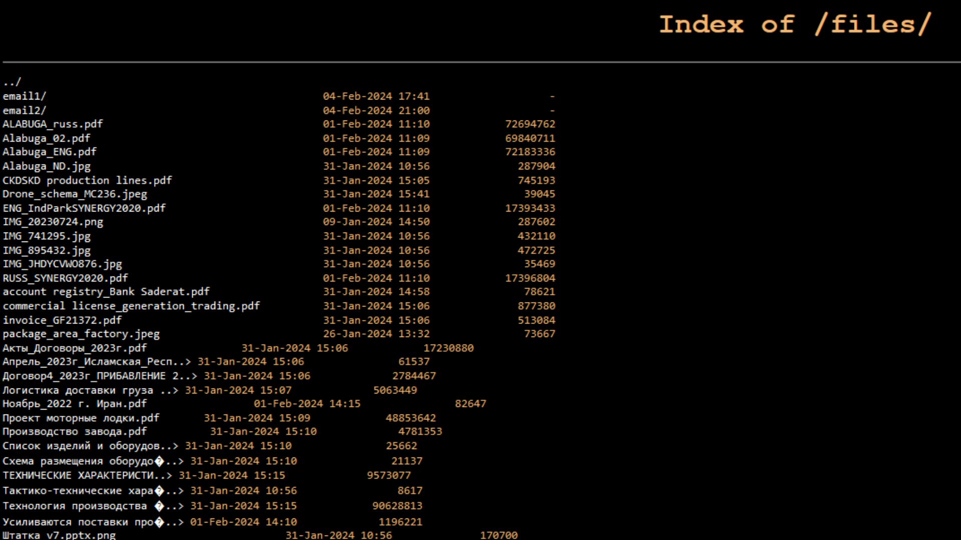Open Технология производства file

(x=93, y=506)
